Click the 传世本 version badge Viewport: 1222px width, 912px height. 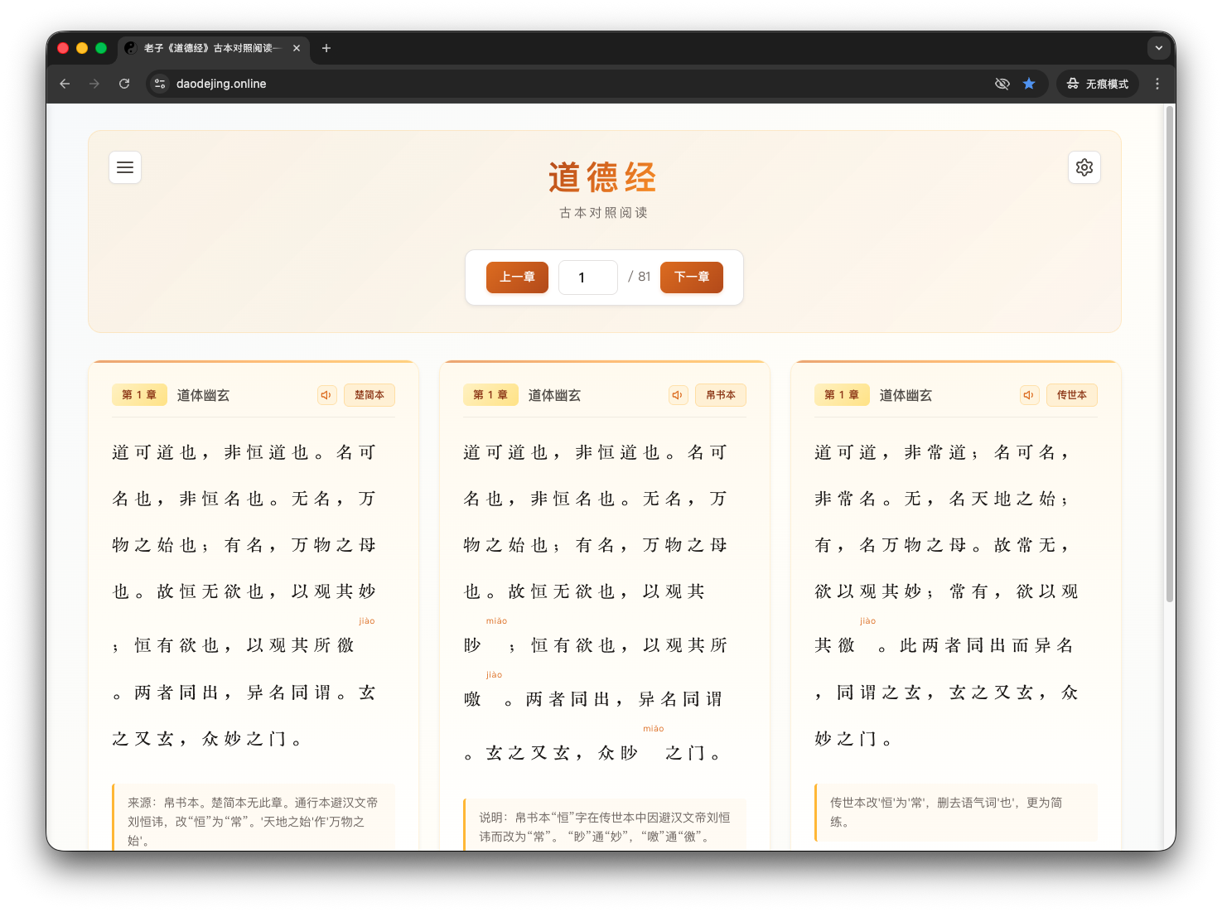pos(1071,395)
